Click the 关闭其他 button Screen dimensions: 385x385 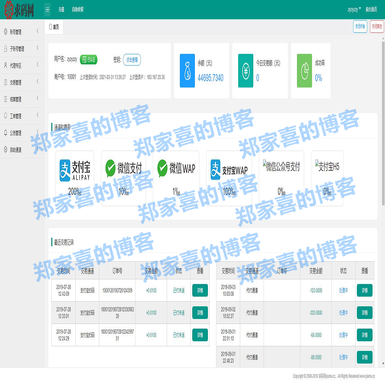(x=377, y=26)
